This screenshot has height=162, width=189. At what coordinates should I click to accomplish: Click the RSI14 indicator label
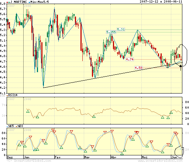tap(13, 95)
